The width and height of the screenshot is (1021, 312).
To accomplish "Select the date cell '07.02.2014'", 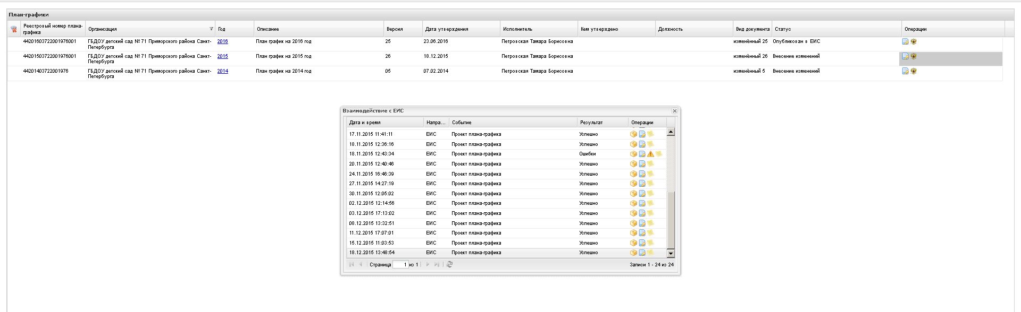I will click(x=436, y=71).
